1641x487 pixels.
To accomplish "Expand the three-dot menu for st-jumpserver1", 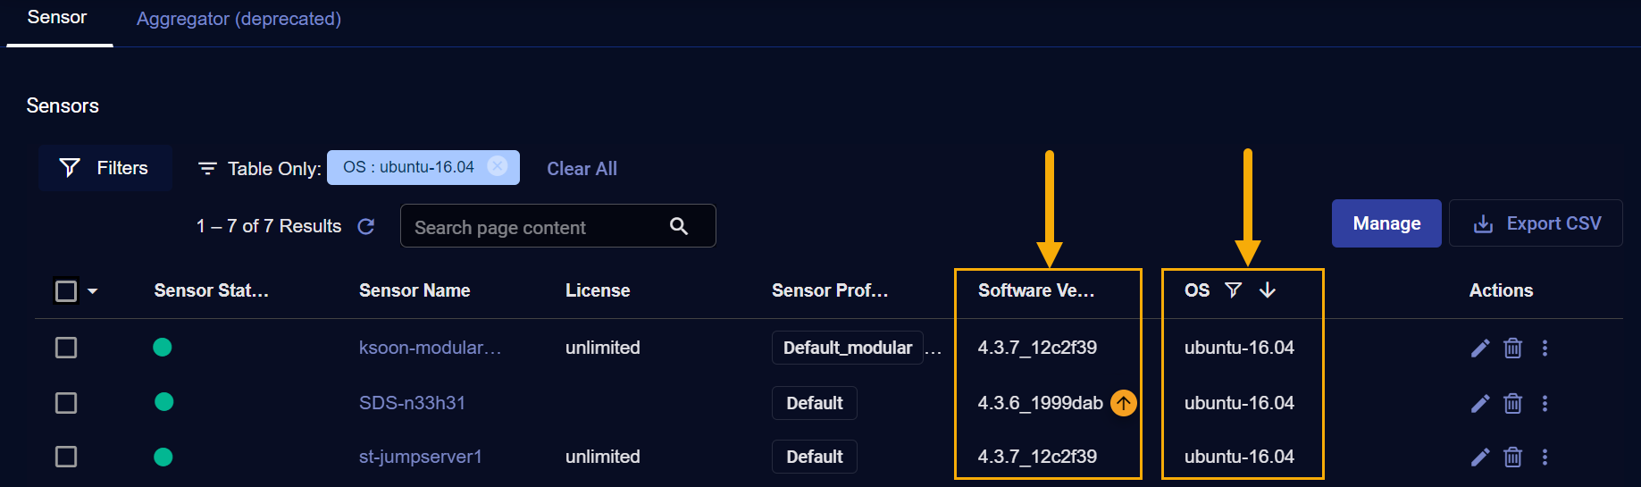I will coord(1545,457).
